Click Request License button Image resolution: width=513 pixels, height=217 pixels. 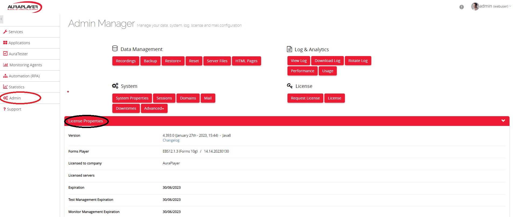click(305, 98)
